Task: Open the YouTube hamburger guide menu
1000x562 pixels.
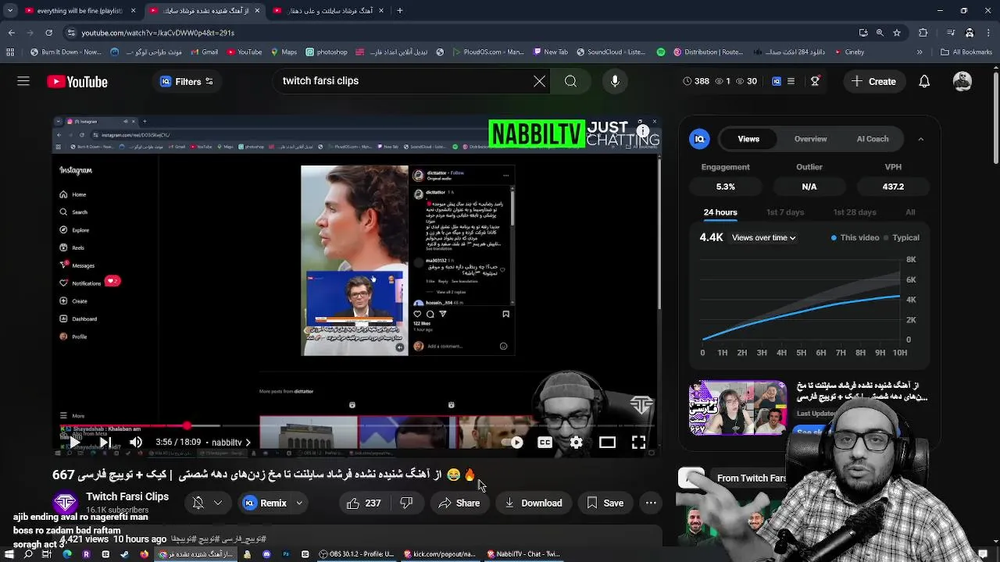Action: coord(23,81)
